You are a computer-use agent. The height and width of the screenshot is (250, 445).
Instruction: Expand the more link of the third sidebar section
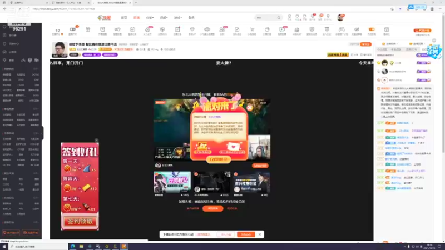36,133
